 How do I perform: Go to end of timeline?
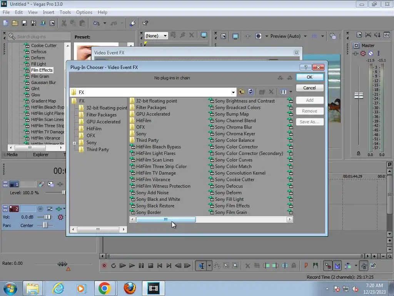point(169,266)
